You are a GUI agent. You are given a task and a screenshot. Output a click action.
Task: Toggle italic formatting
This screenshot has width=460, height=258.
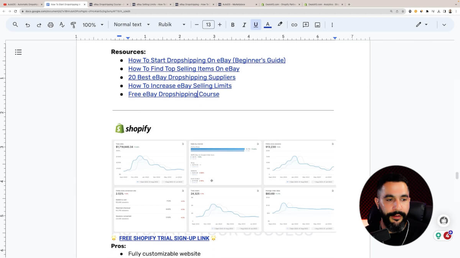(244, 24)
